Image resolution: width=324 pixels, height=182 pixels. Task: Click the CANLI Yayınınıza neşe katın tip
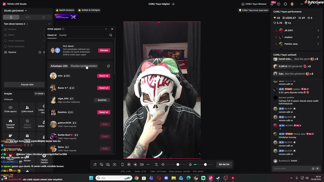[253, 10]
